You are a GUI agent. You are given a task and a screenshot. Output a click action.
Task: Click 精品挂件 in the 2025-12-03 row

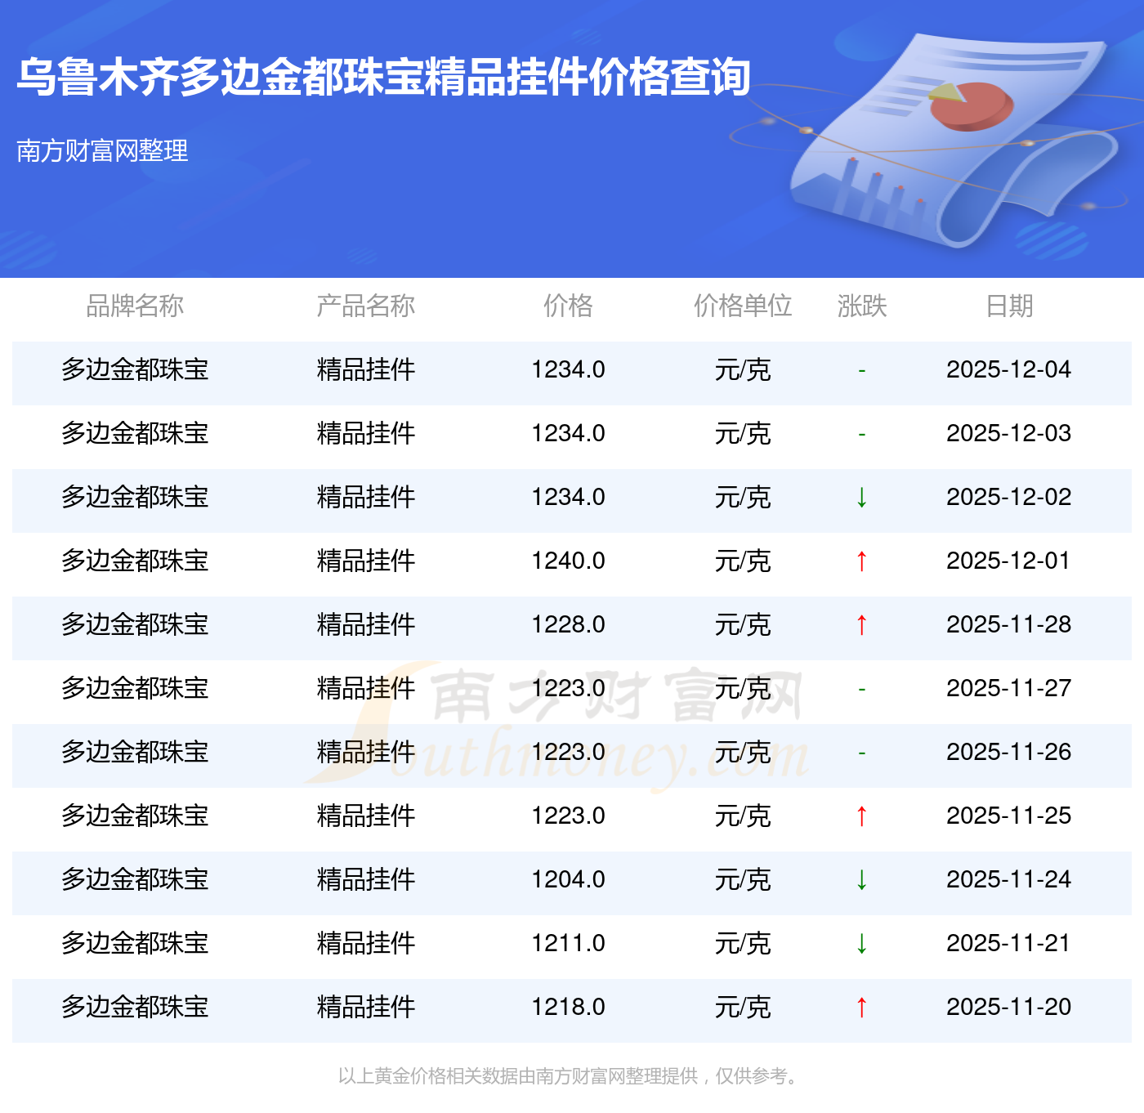coord(366,433)
